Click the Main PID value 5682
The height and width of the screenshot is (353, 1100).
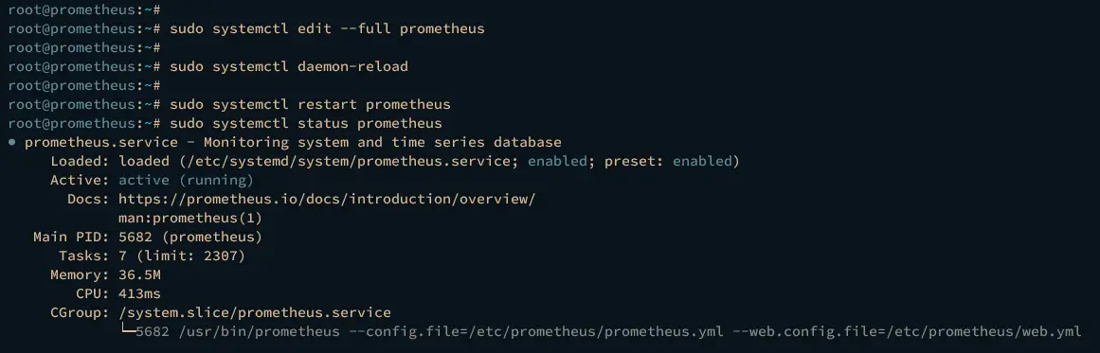pyautogui.click(x=135, y=237)
